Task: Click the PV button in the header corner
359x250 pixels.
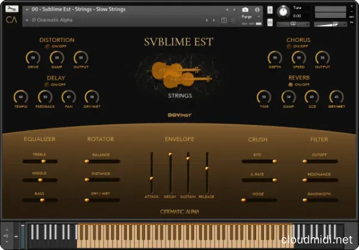Action: pos(352,22)
